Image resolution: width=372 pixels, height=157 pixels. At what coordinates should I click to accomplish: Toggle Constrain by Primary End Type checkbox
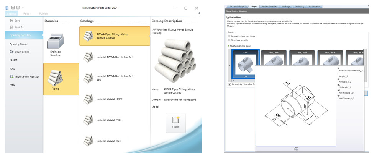(x=229, y=84)
